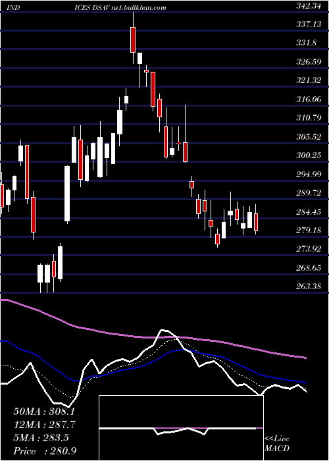
Task: Click the 310.79 price axis label
Action: (x=308, y=118)
